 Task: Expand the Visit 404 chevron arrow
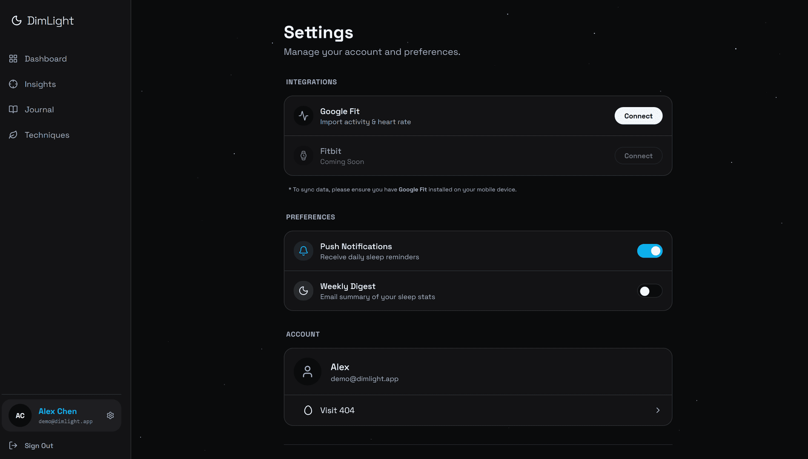pos(658,410)
